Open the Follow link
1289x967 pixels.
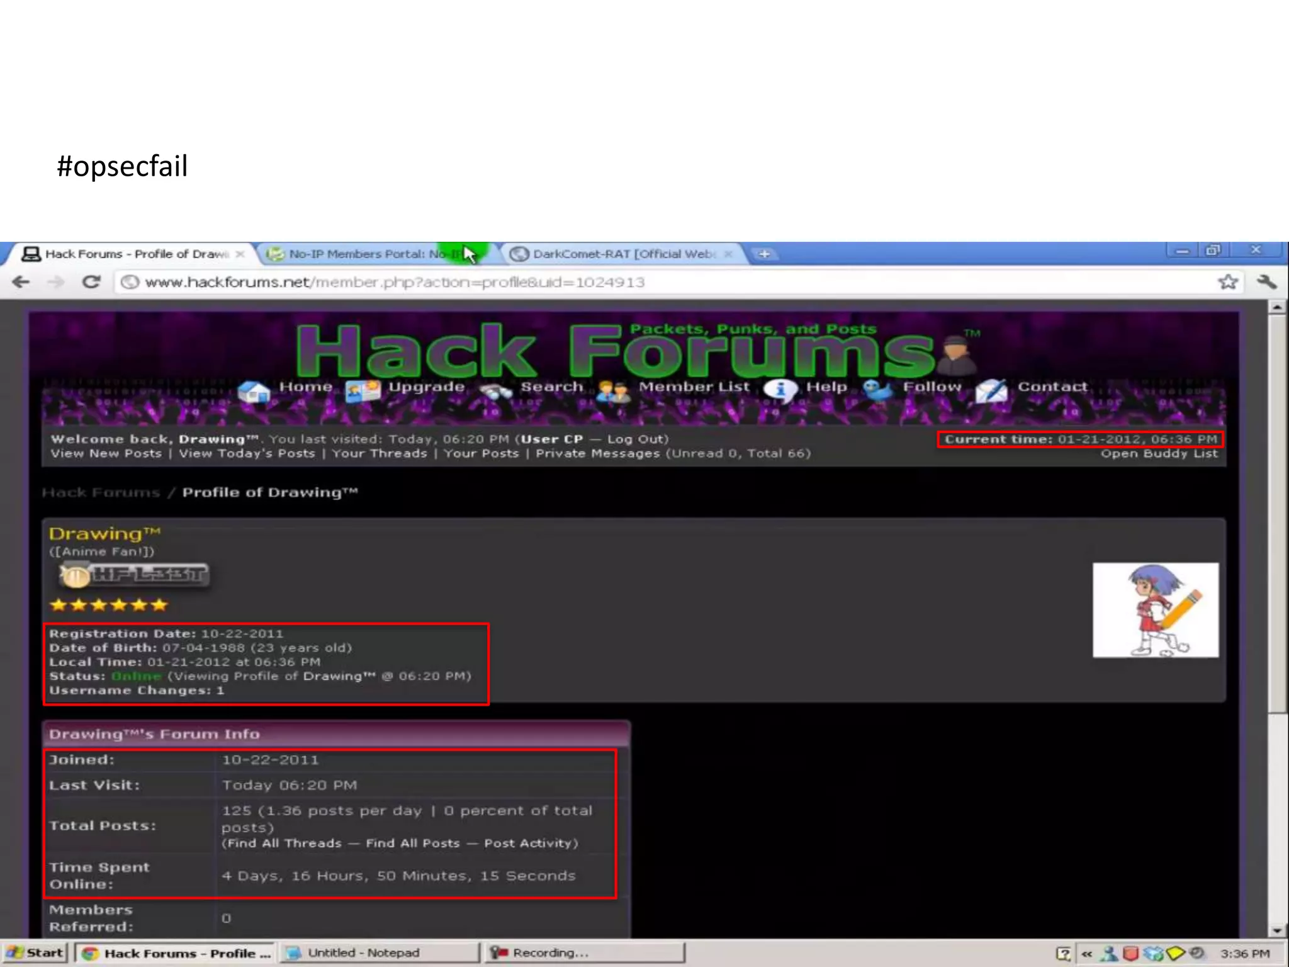tap(932, 387)
